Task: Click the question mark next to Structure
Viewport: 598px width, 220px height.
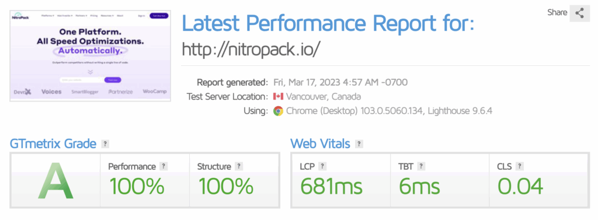Action: click(239, 166)
